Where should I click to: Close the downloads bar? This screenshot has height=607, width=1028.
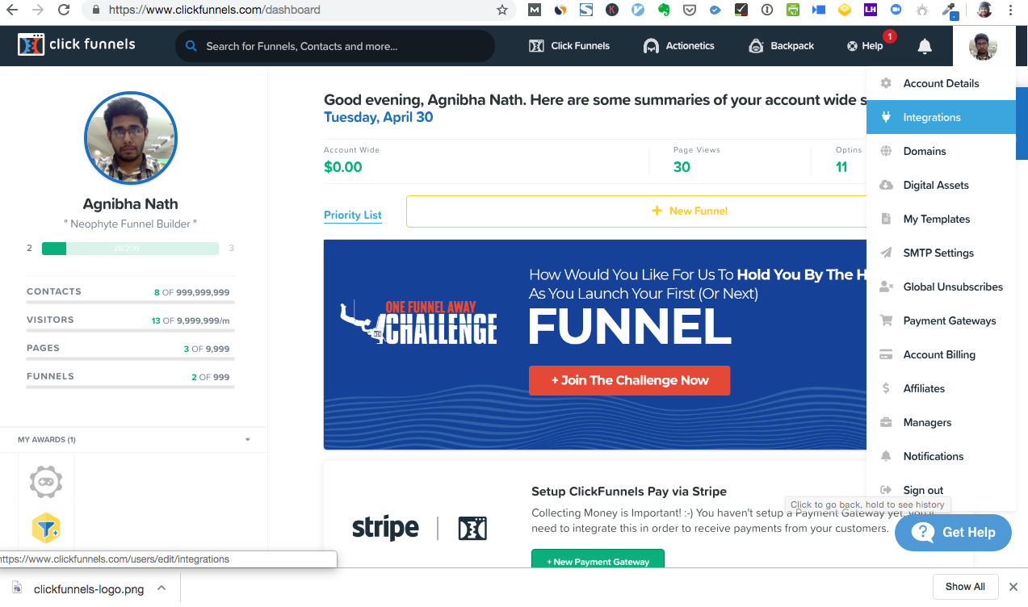tap(1013, 587)
